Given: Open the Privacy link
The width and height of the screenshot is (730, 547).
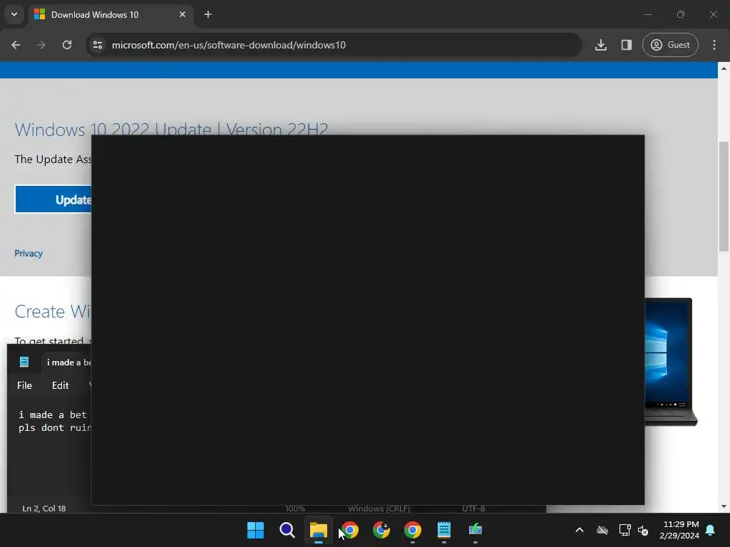Looking at the screenshot, I should [29, 253].
